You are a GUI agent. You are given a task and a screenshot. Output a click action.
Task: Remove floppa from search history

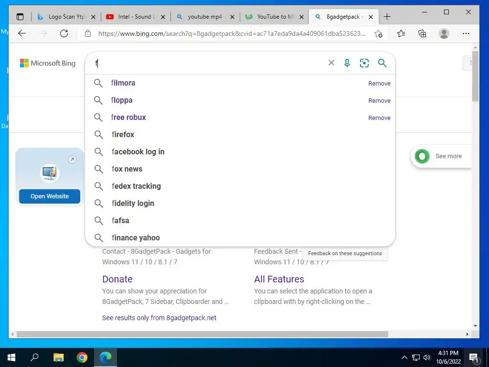[x=379, y=100]
